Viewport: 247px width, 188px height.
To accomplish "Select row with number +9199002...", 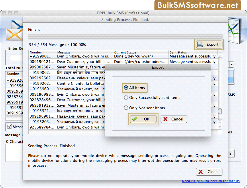I will (x=67, y=72).
